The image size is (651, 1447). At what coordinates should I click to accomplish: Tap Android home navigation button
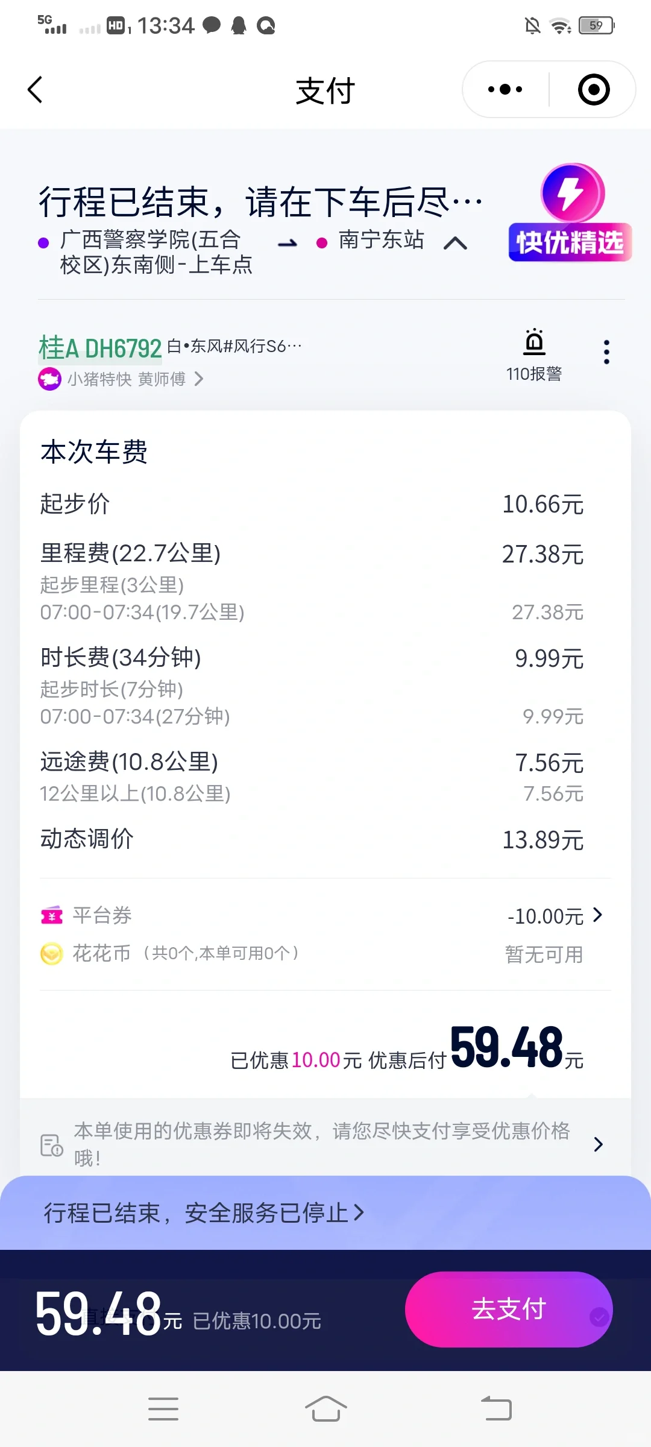325,1409
